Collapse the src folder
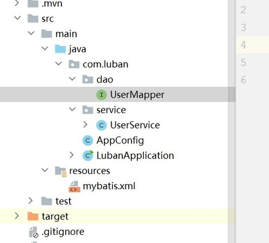This screenshot has width=269, height=243. click(17, 18)
